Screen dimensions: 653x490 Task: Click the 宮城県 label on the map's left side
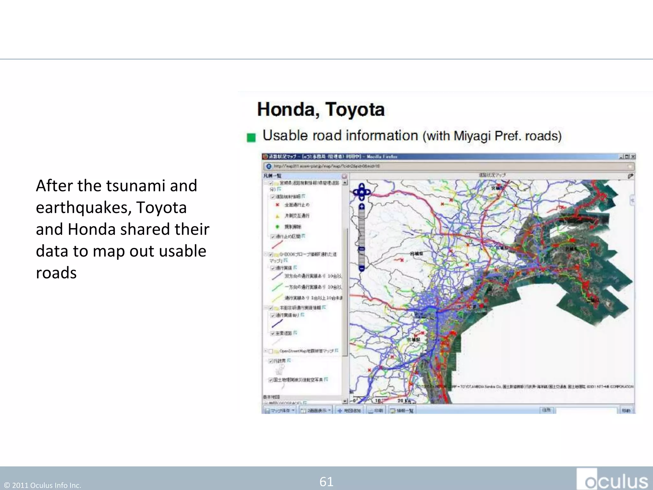tap(416, 254)
